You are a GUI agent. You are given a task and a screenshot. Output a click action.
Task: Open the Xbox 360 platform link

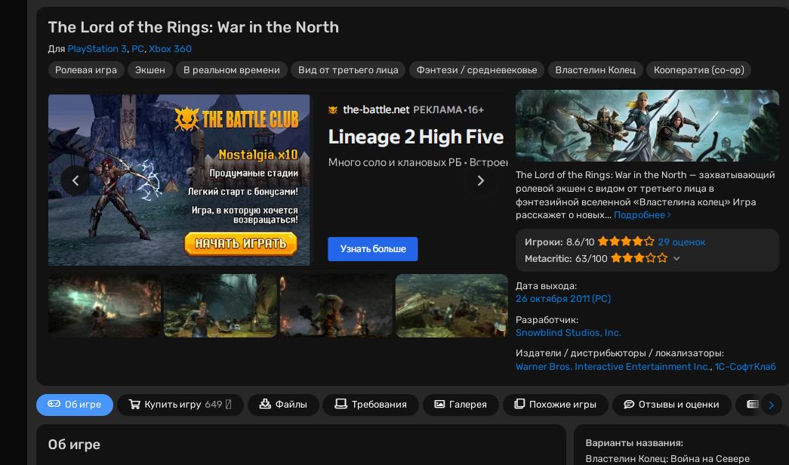(x=170, y=49)
